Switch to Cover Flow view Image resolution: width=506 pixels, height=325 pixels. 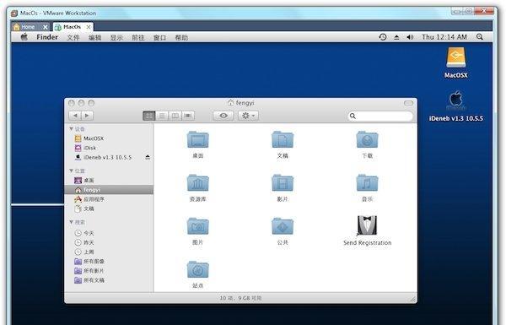coord(188,116)
